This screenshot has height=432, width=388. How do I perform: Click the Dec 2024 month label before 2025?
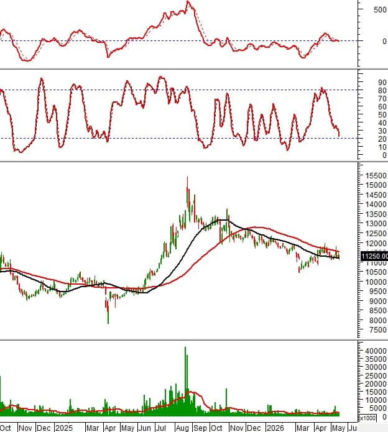[x=44, y=428]
